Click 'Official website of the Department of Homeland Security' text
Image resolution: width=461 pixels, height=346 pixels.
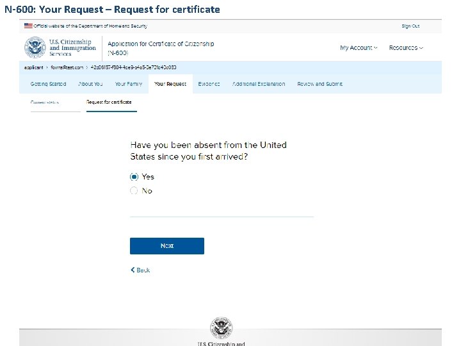[x=90, y=26]
